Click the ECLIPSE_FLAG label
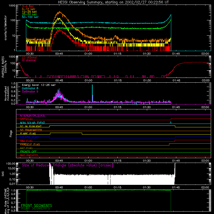The image size is (214, 214). (x=29, y=137)
